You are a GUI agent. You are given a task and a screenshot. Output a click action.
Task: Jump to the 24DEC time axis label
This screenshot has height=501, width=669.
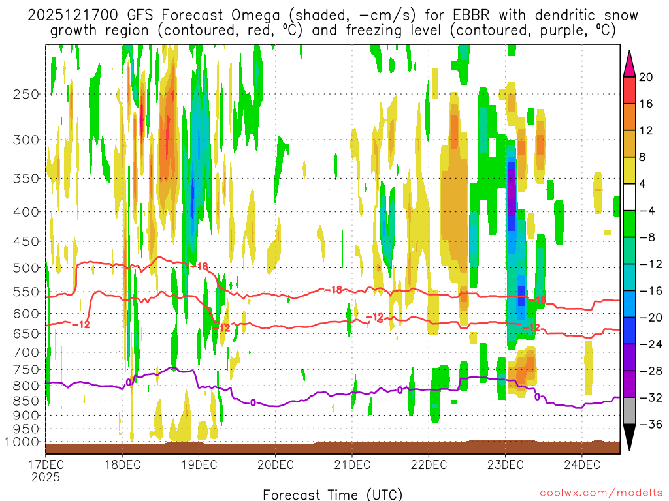(x=582, y=464)
